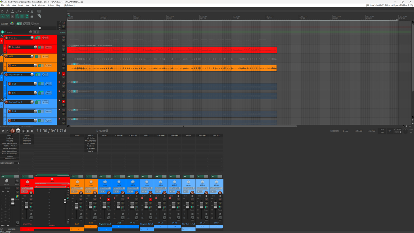414x233 pixels.
Task: Open FX for Rhythm Tone 1 track panel
Action: [x=36, y=75]
